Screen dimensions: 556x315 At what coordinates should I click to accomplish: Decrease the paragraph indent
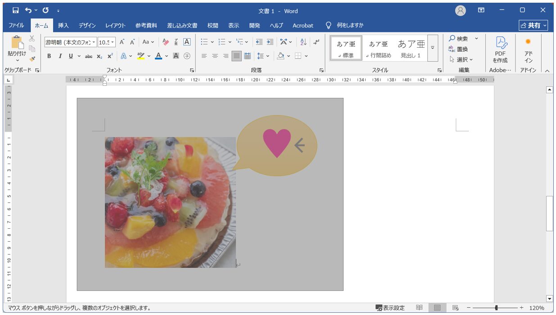pos(259,42)
